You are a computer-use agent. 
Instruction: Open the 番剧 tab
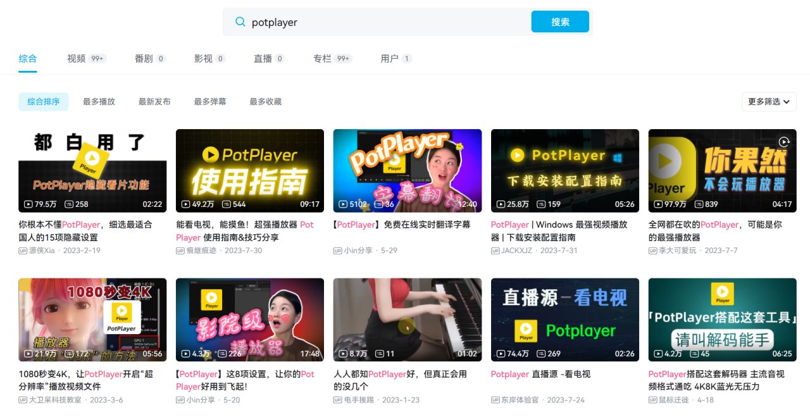(150, 58)
